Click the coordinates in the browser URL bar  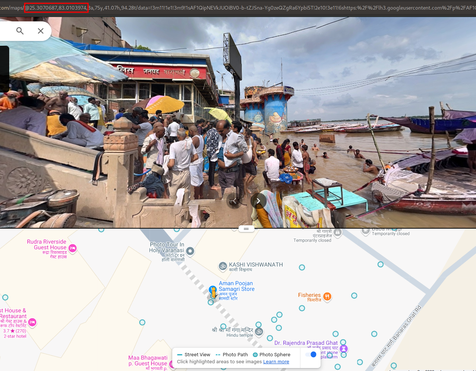click(56, 8)
